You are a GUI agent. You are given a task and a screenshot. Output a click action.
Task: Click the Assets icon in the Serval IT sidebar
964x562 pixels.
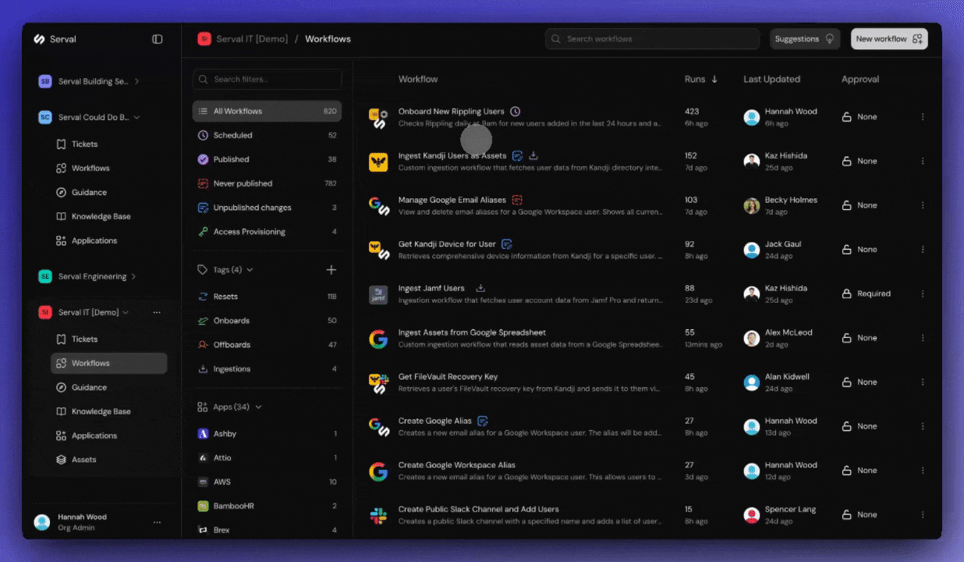[x=62, y=459]
